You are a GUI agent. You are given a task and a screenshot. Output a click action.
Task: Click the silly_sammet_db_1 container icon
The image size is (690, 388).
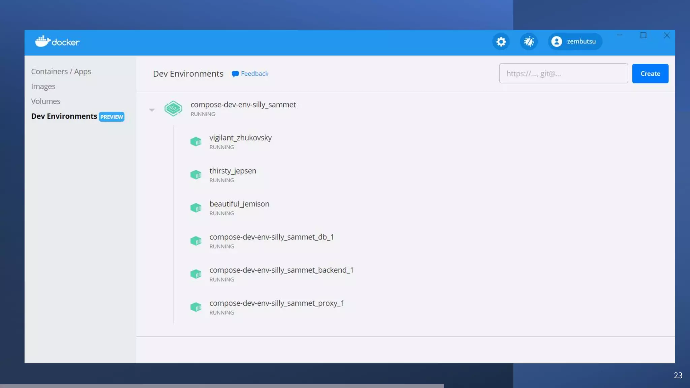(196, 241)
